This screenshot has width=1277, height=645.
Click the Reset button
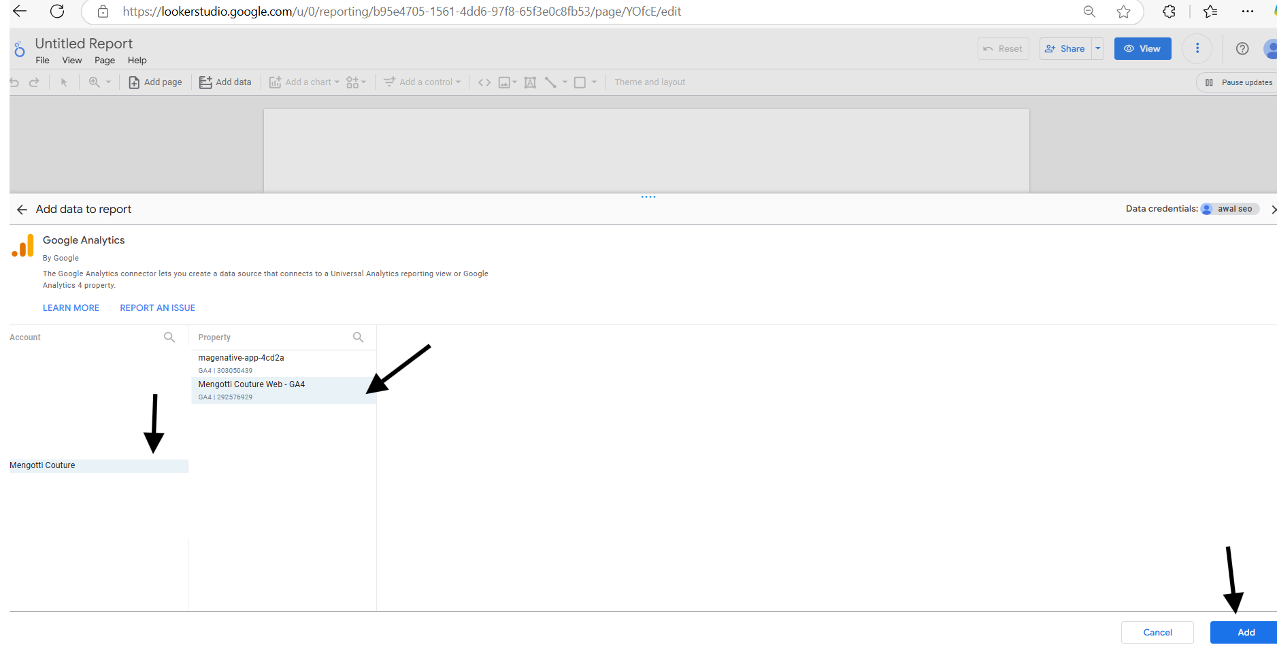click(x=1003, y=49)
